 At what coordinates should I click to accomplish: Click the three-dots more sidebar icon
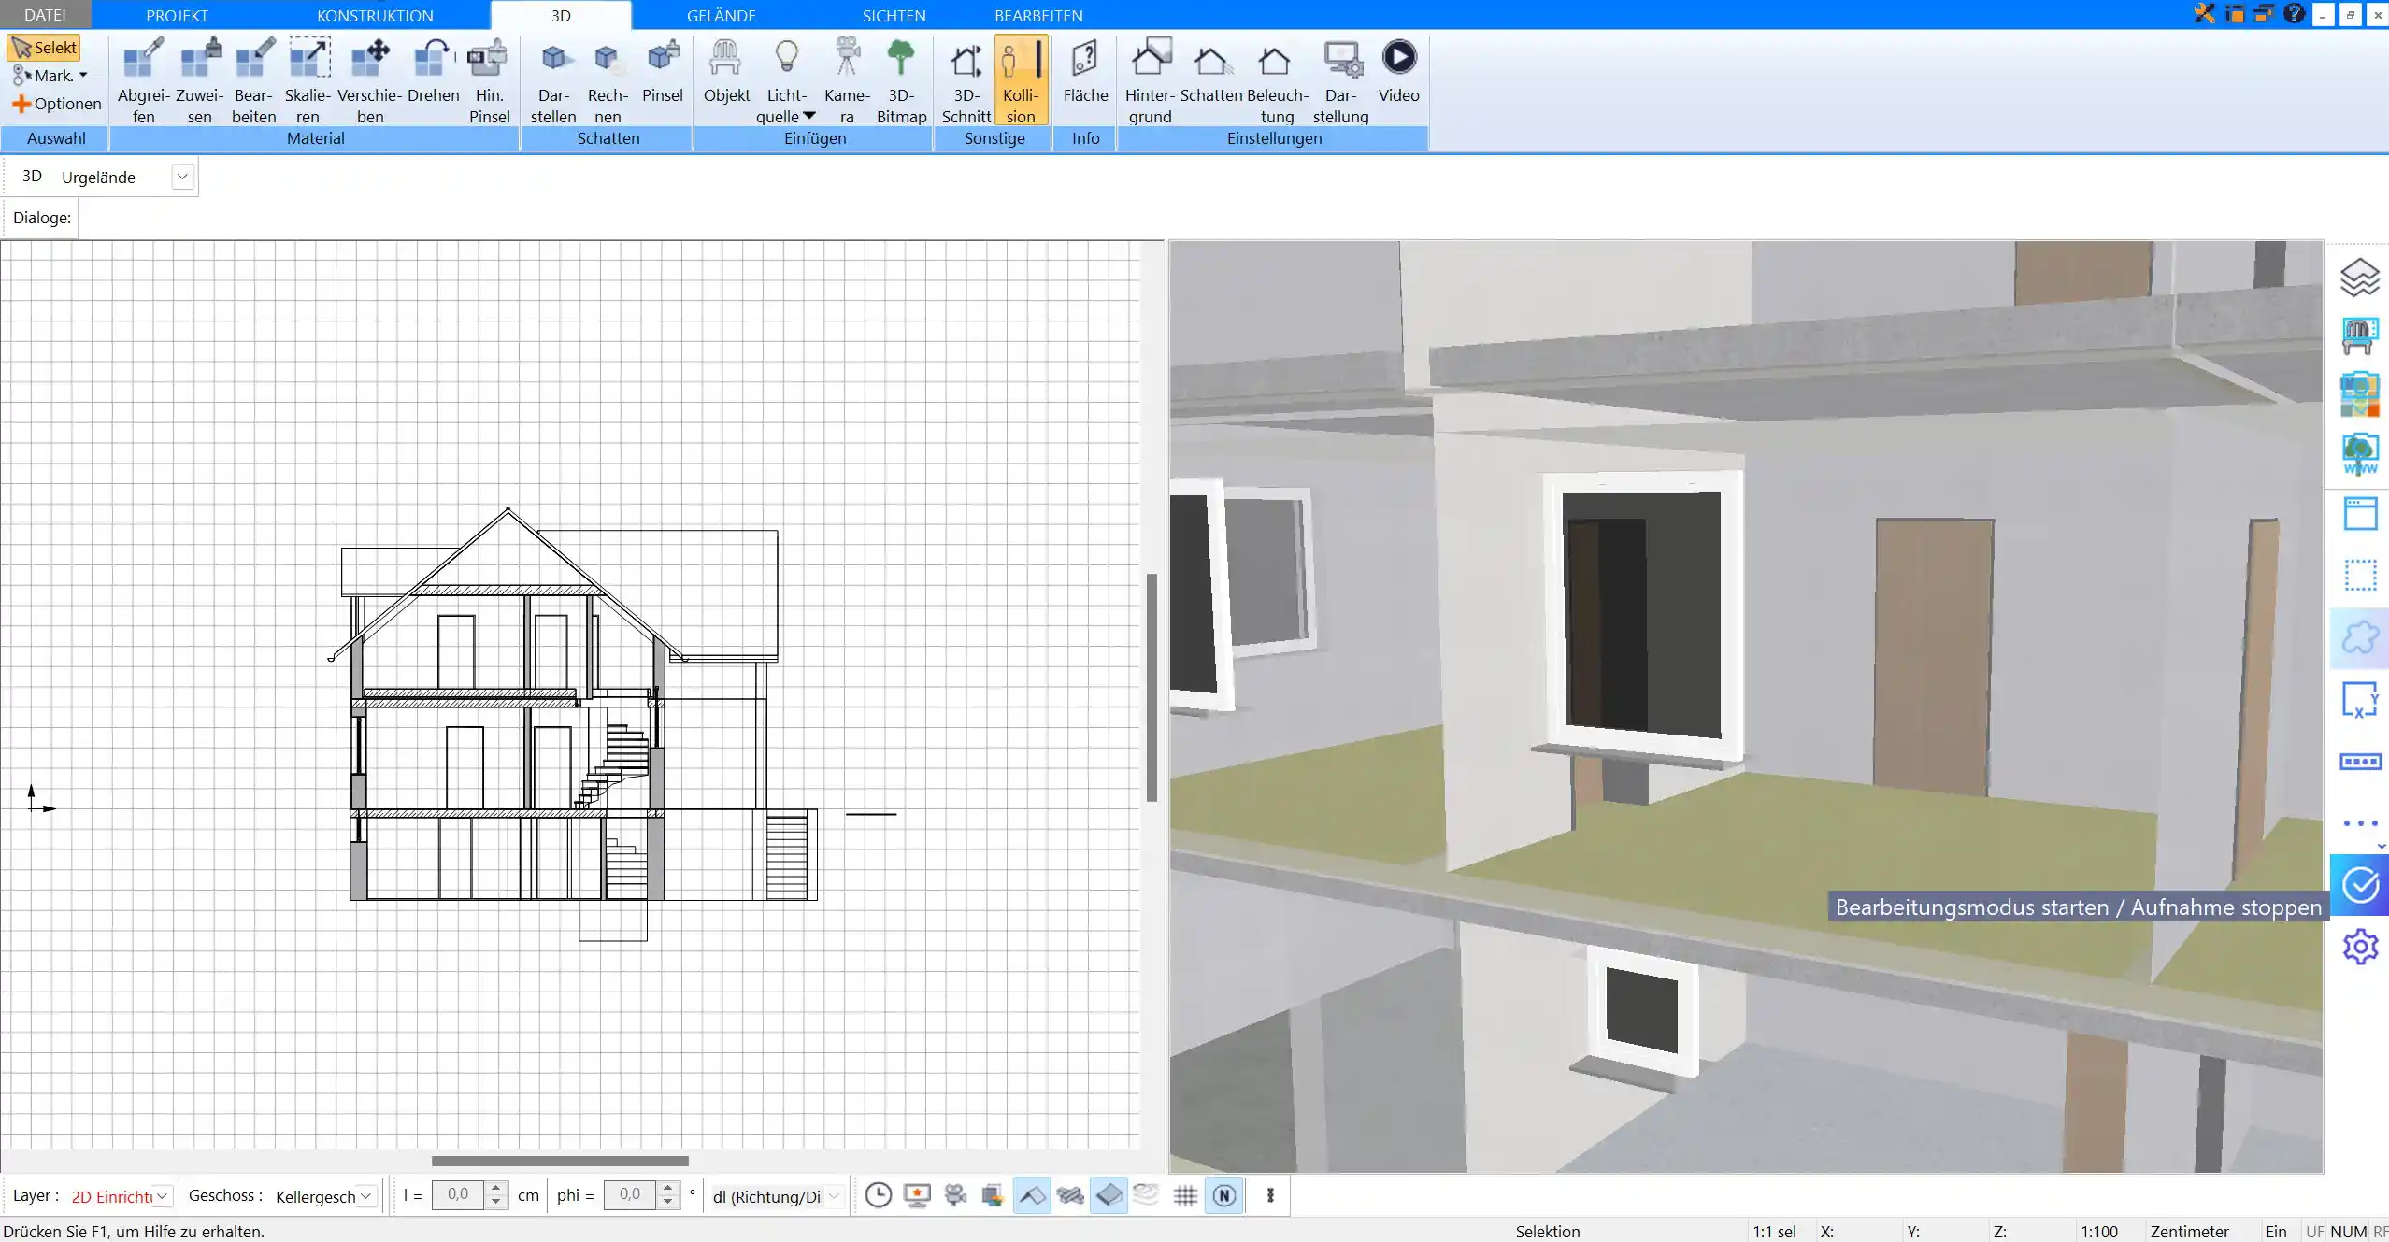coord(2359,823)
